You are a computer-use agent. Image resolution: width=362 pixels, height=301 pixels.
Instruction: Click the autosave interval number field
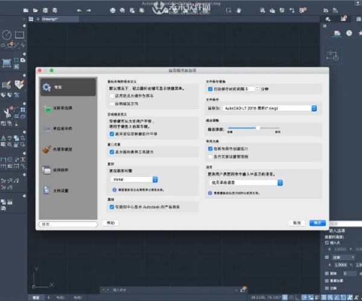(x=250, y=89)
